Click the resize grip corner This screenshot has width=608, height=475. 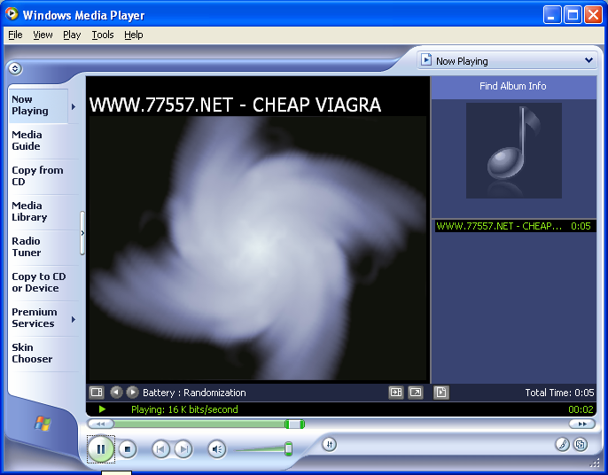(595, 463)
